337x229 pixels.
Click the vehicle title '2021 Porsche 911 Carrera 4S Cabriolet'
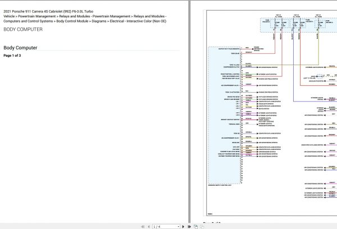[x=48, y=11]
